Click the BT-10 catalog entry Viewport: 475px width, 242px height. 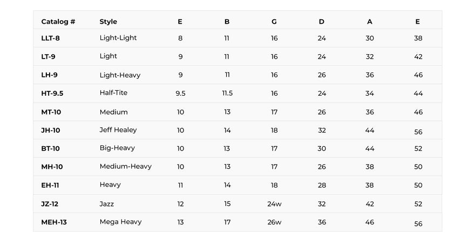[50, 148]
